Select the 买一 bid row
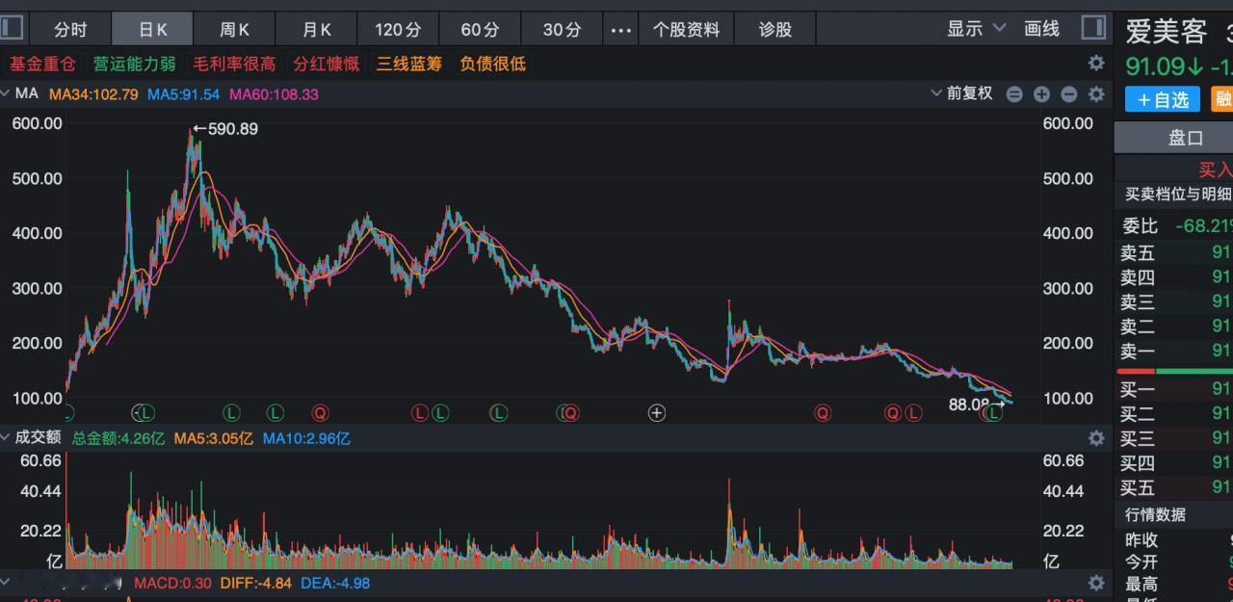1233x602 pixels. (1174, 389)
